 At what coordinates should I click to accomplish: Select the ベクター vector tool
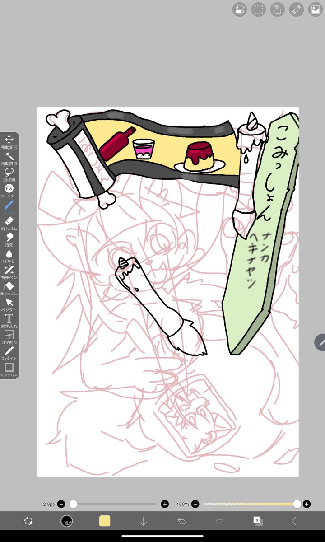[9, 304]
